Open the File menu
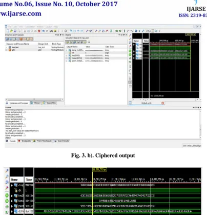 [x=10, y=27]
